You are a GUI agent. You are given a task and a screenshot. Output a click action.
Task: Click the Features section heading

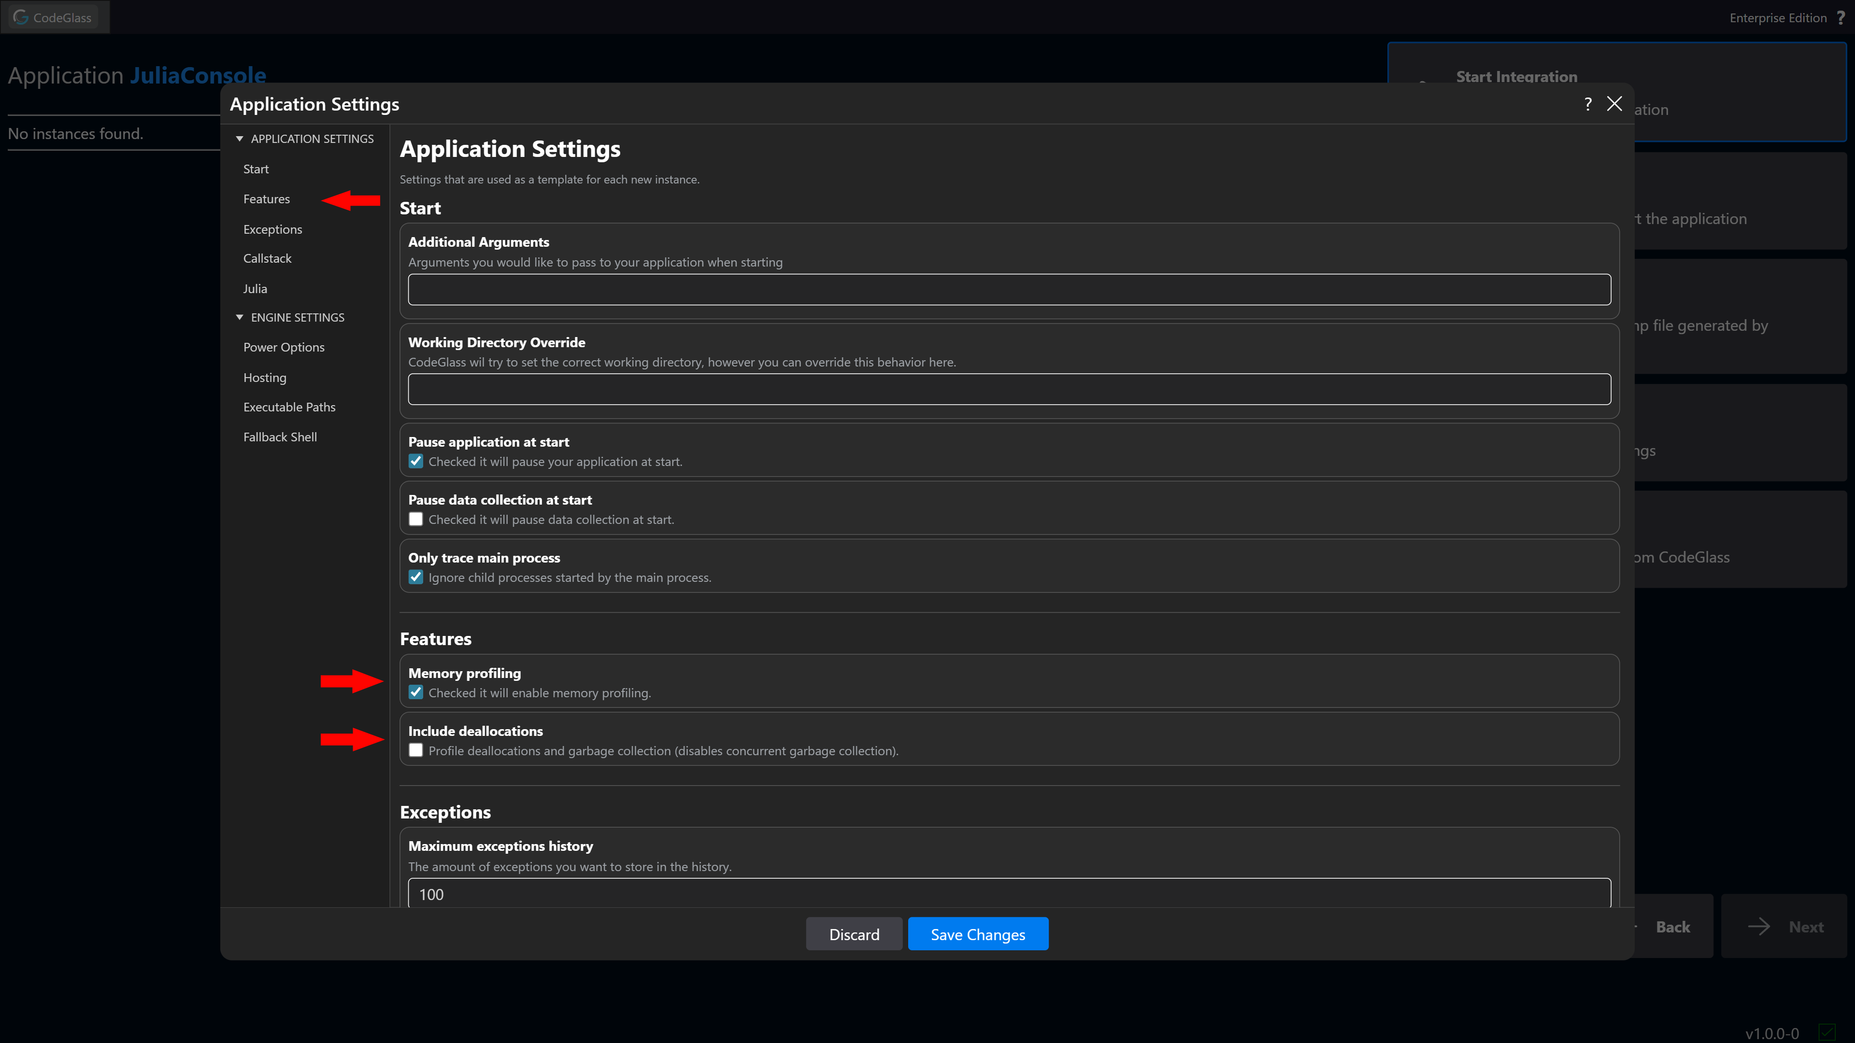click(436, 639)
